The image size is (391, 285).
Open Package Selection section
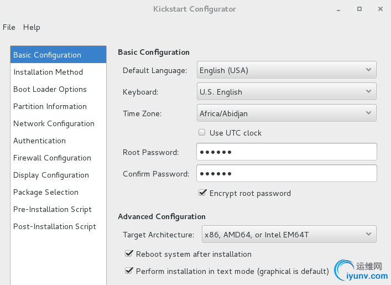[x=46, y=192]
